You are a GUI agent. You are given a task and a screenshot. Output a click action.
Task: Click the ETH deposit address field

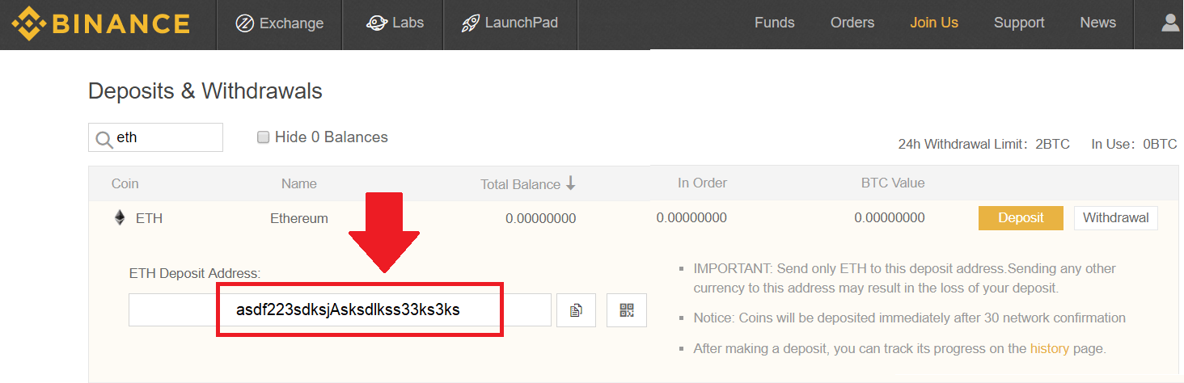(x=340, y=309)
